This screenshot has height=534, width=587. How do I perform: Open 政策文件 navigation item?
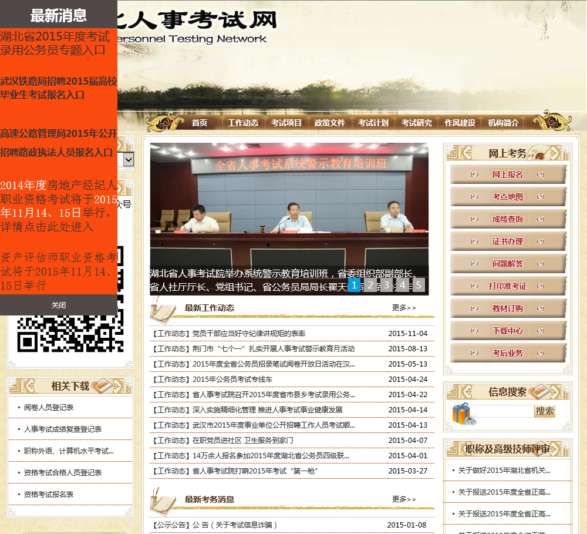(x=330, y=123)
